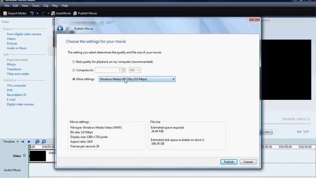
Task: Click This computer publish link
Action: (x=16, y=86)
